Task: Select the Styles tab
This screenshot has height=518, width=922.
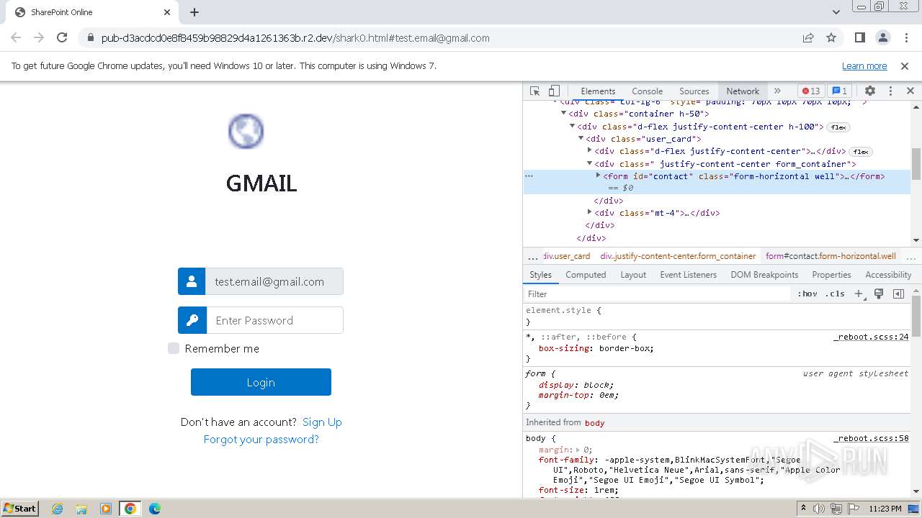Action: (540, 275)
